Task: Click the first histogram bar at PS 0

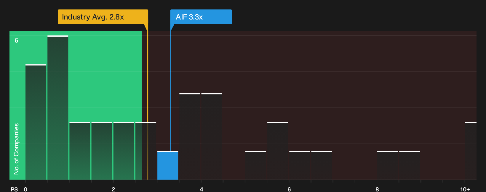Action: click(x=36, y=122)
